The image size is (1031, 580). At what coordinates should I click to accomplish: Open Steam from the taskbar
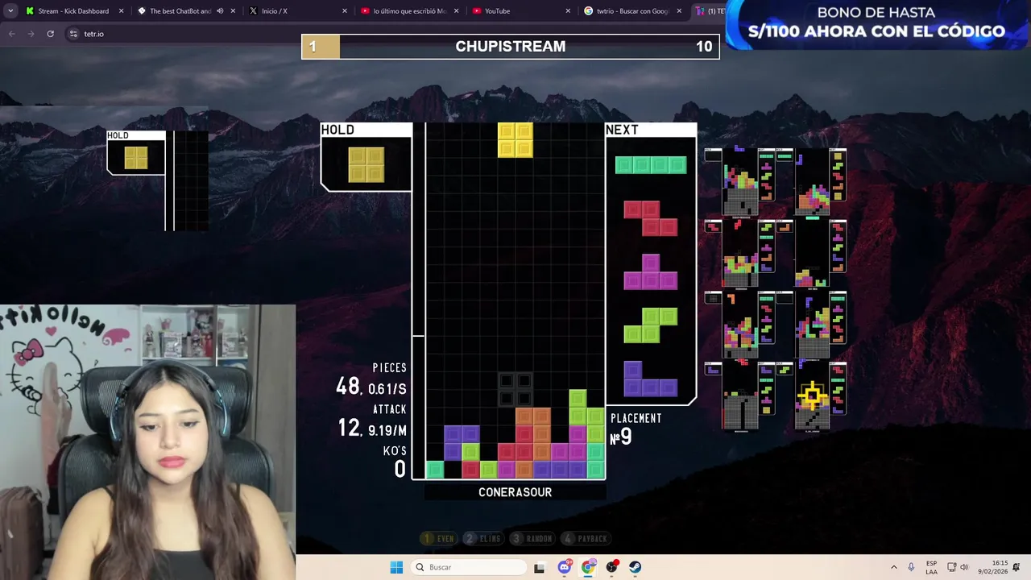(x=636, y=567)
